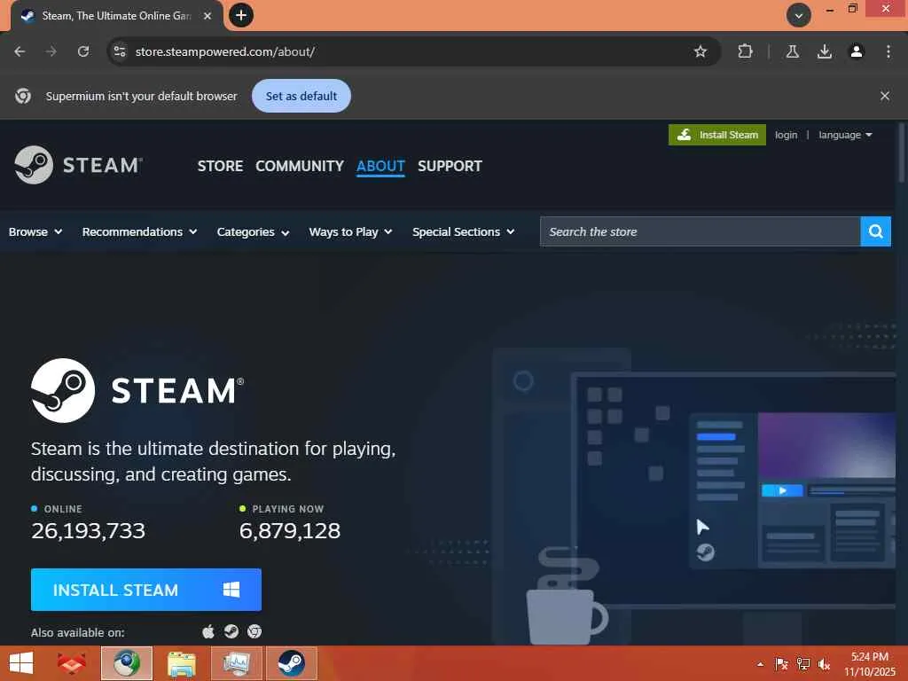Click Set as default button

(301, 96)
